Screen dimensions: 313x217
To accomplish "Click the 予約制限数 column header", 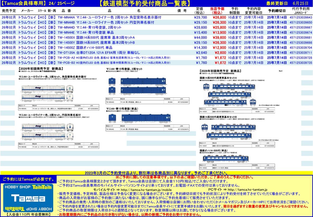I will (234, 10).
